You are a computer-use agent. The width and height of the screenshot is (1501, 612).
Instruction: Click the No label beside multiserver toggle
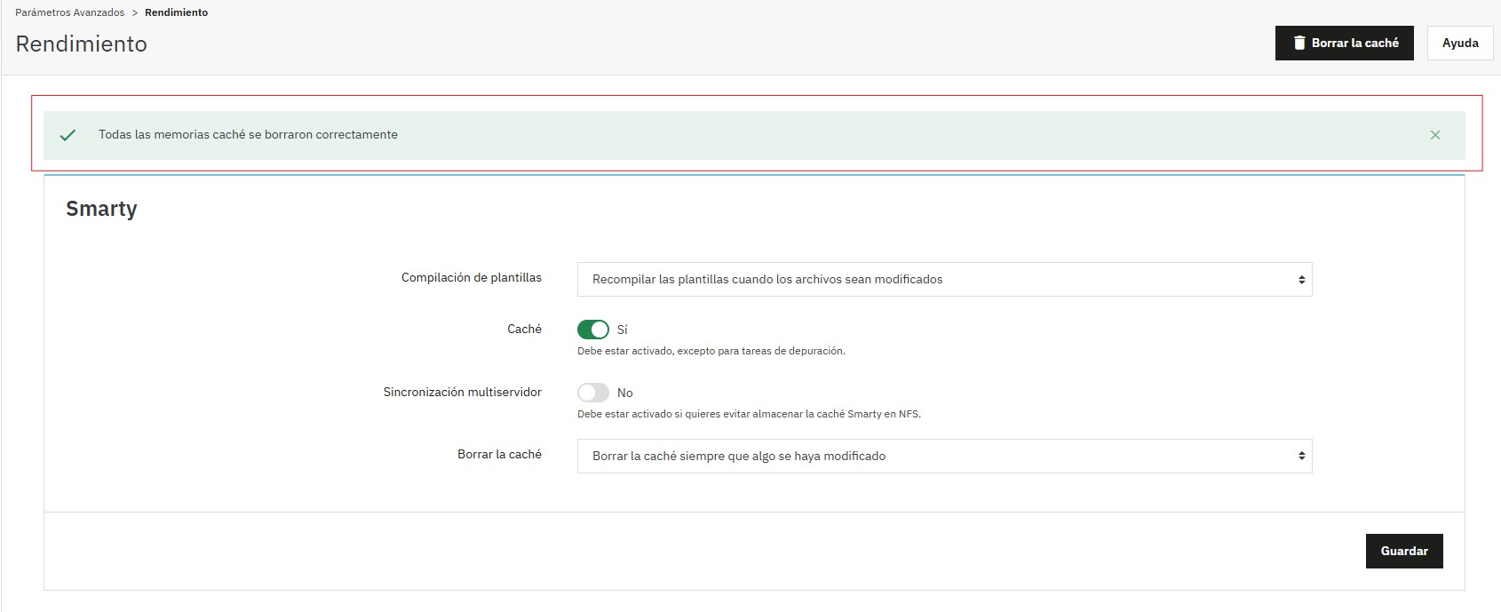(x=625, y=393)
